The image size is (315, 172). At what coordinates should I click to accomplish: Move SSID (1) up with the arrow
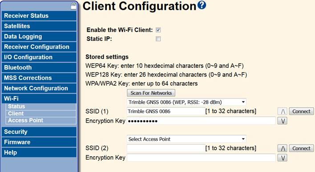(282, 111)
